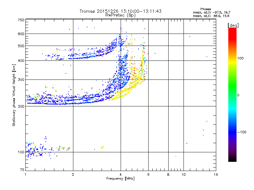This screenshot has width=254, height=190.
Task: Click the green echo cluster near 3.2 MHz at 100 km
Action: point(102,147)
